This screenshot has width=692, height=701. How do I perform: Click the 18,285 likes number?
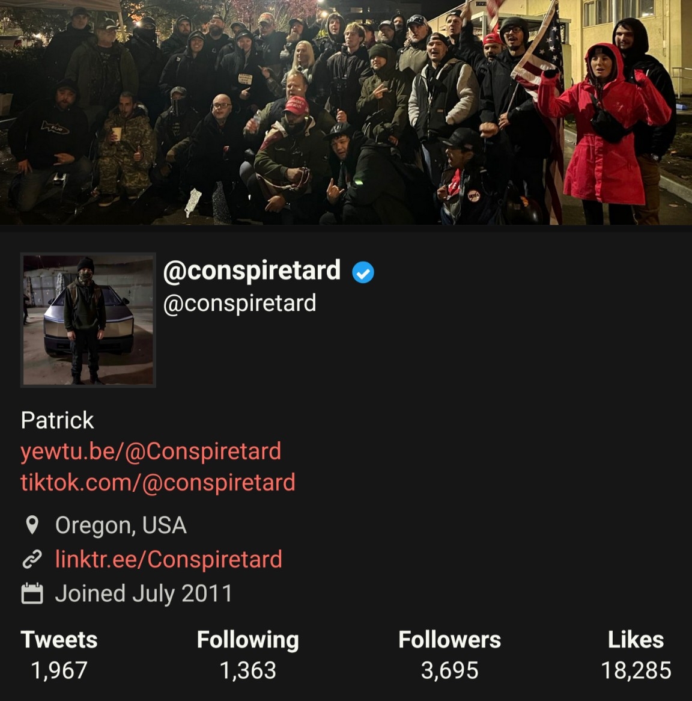pos(636,670)
